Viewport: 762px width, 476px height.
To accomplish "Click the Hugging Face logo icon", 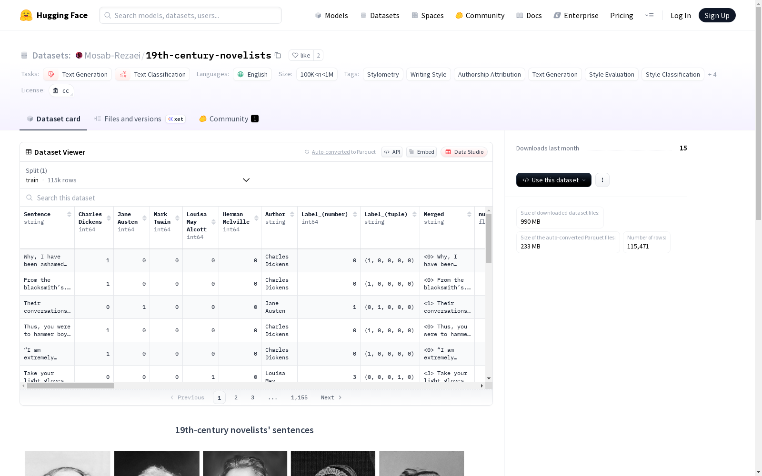I will (26, 15).
